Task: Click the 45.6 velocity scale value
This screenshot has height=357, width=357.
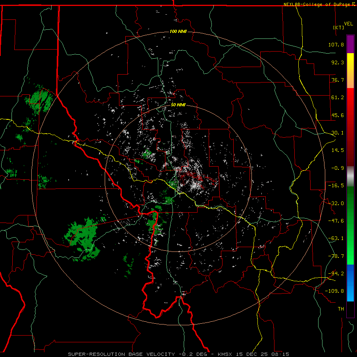Action: coord(338,115)
